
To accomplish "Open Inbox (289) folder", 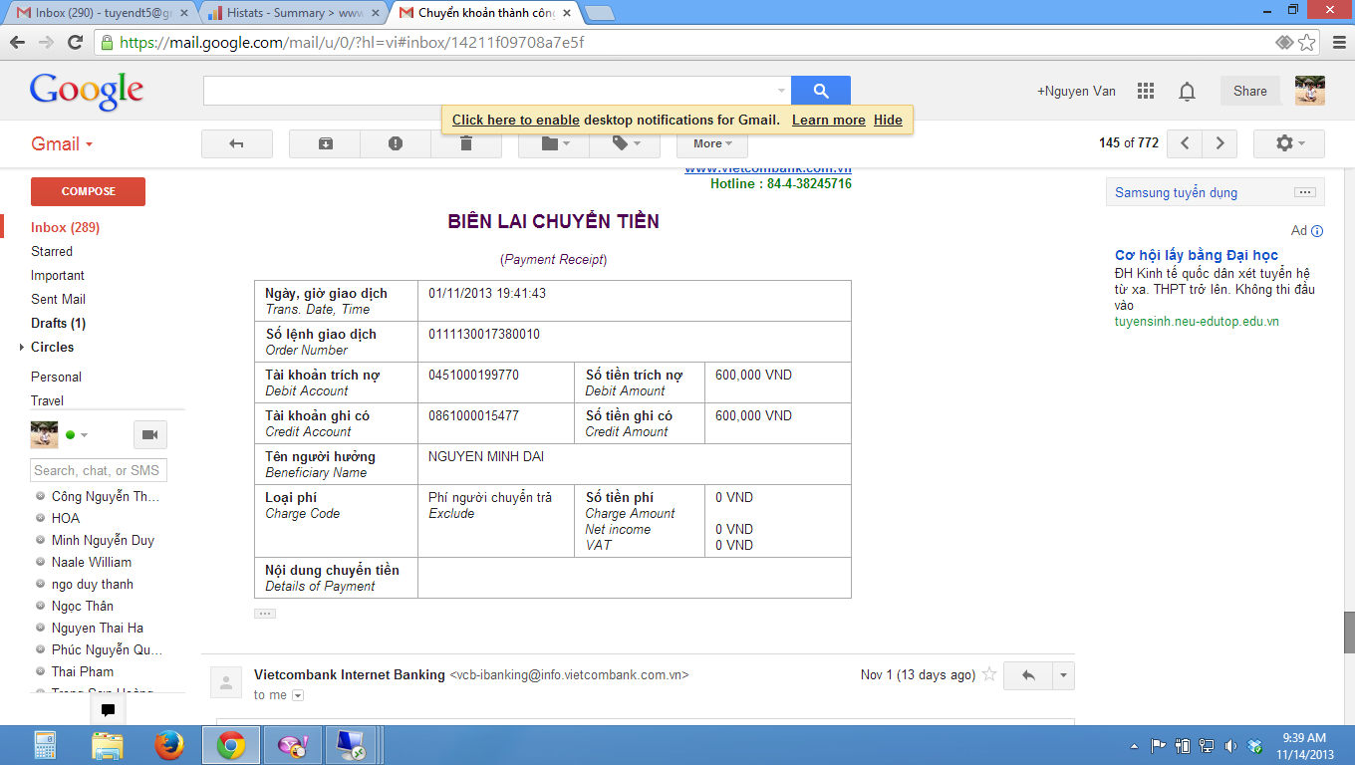I will tap(66, 227).
